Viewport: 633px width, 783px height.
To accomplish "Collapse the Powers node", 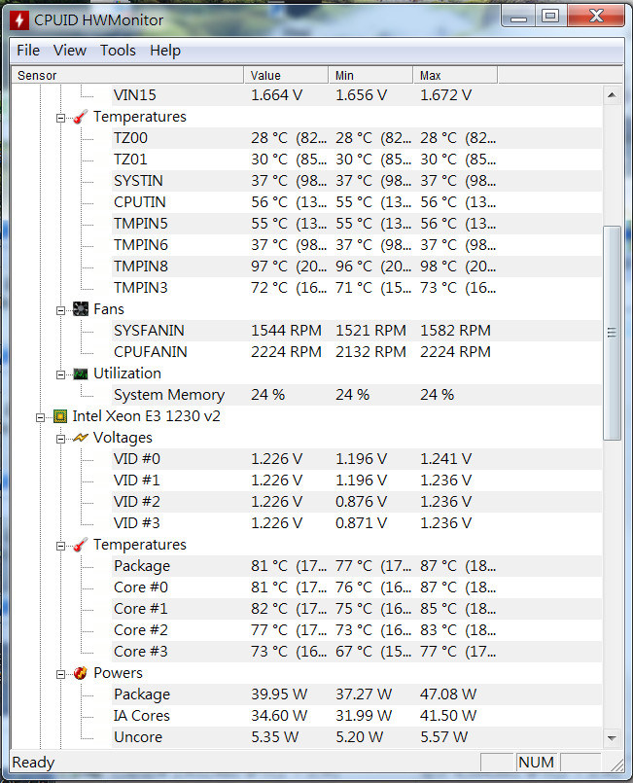I will point(60,675).
